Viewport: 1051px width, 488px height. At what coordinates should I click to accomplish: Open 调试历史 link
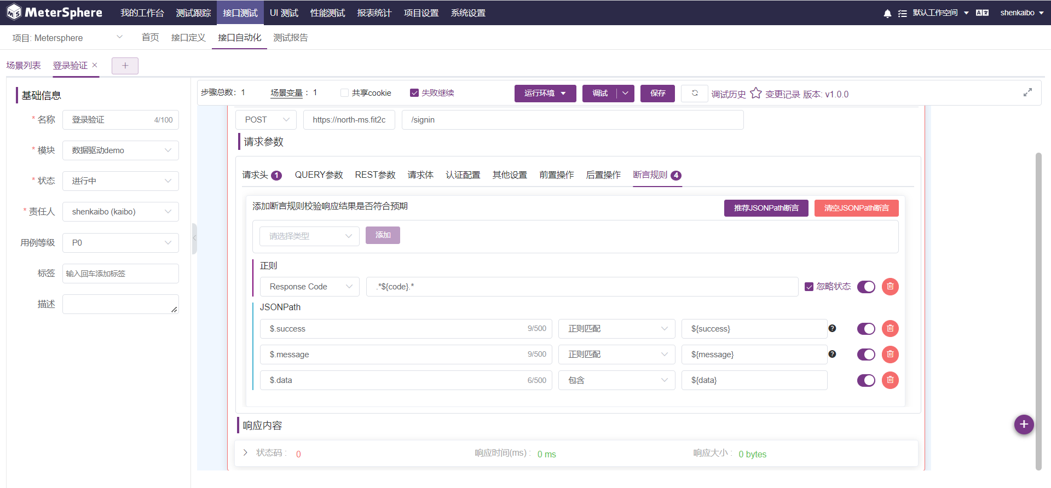click(729, 94)
